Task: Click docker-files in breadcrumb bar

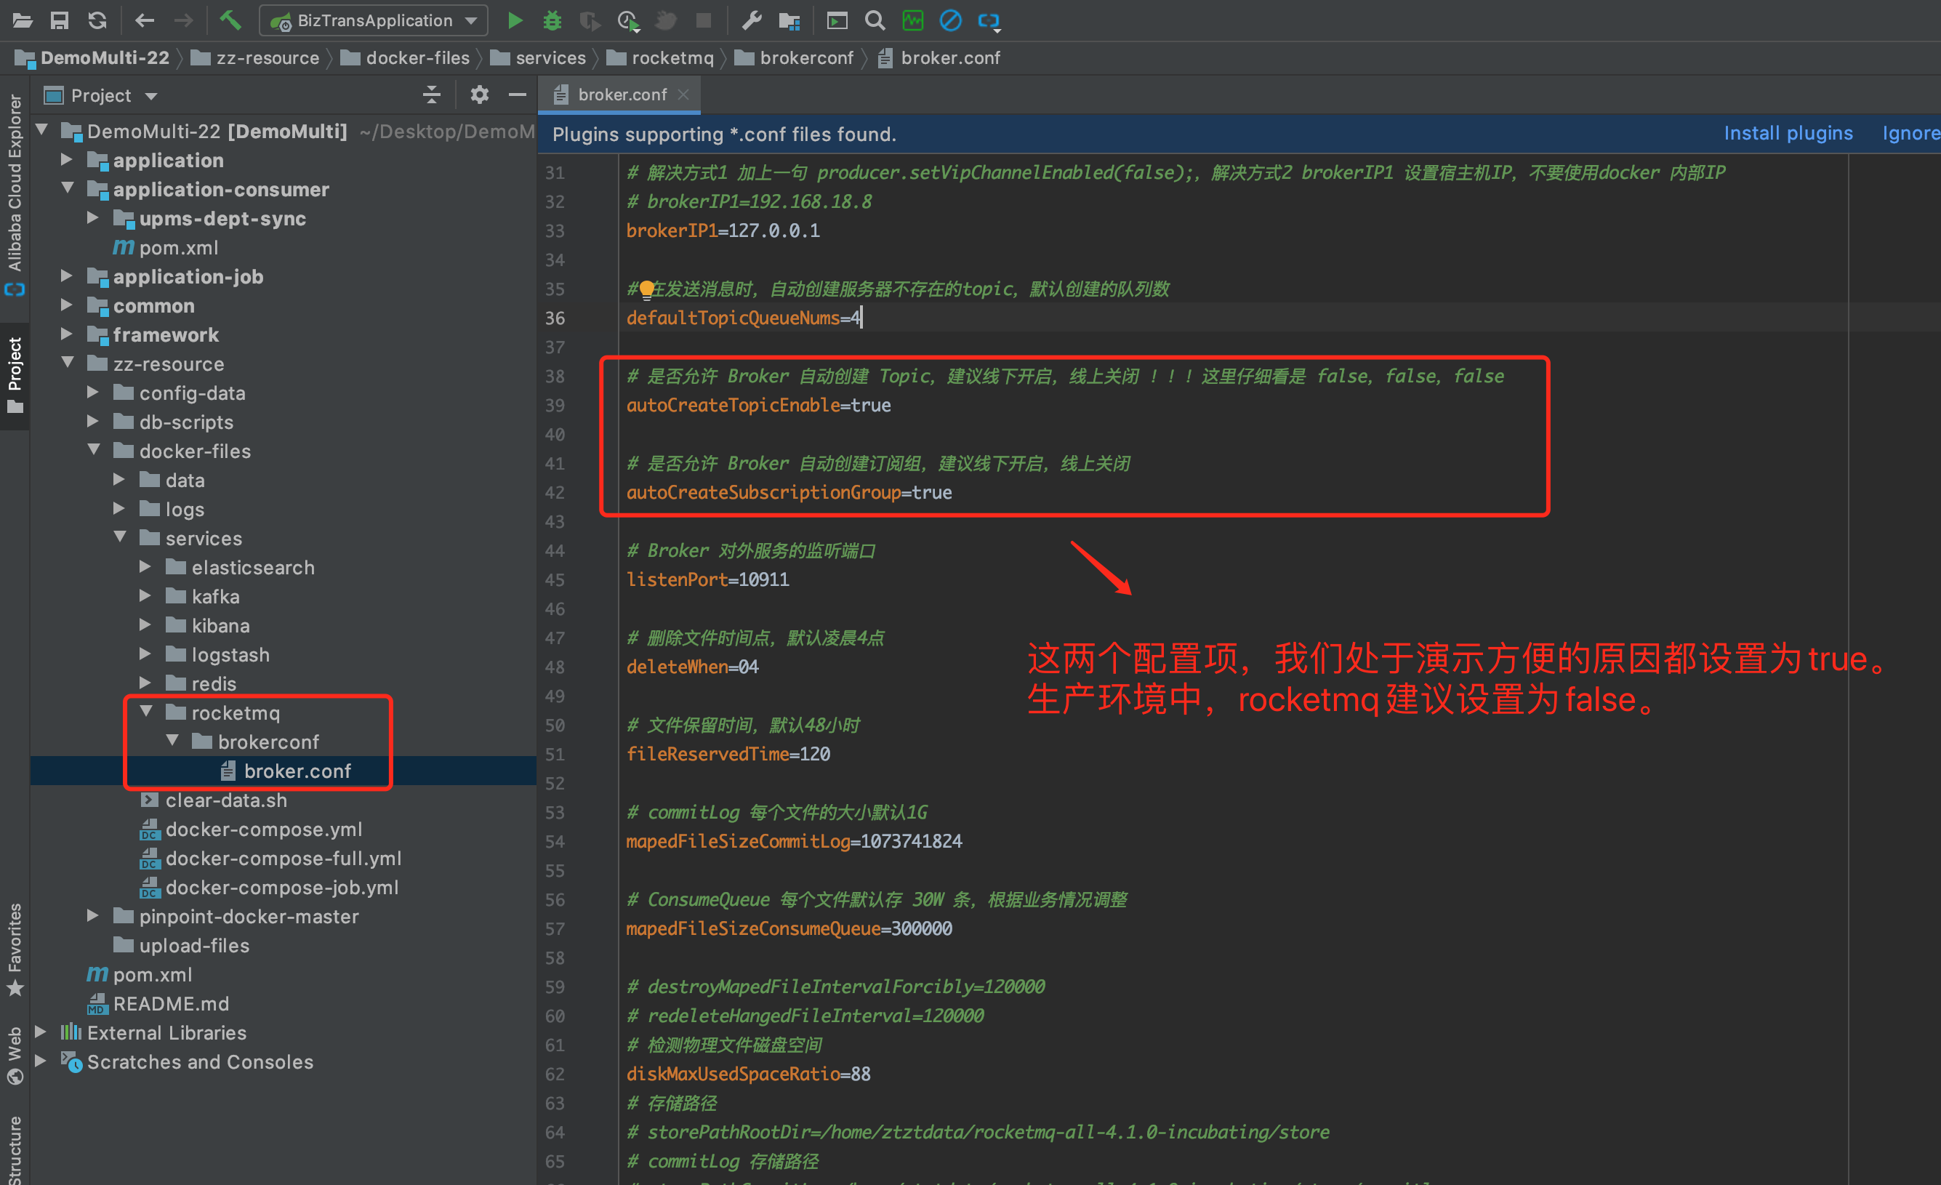Action: pos(405,57)
